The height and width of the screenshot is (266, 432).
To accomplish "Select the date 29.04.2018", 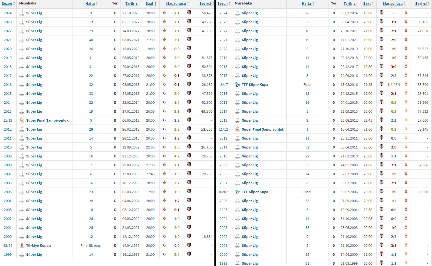I will coord(131,67).
